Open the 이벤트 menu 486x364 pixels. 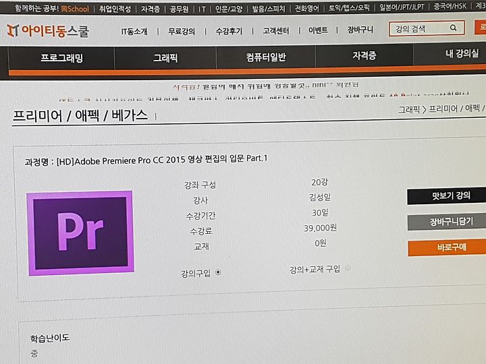point(318,30)
